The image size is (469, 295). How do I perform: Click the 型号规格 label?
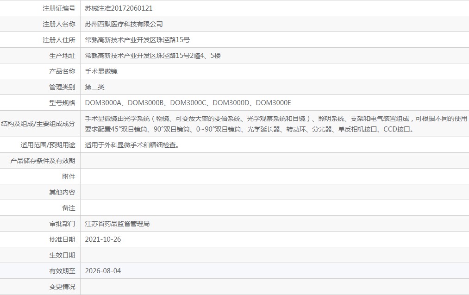click(62, 103)
